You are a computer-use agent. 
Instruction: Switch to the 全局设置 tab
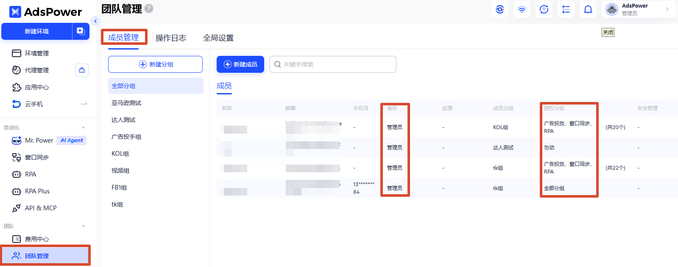(x=218, y=38)
